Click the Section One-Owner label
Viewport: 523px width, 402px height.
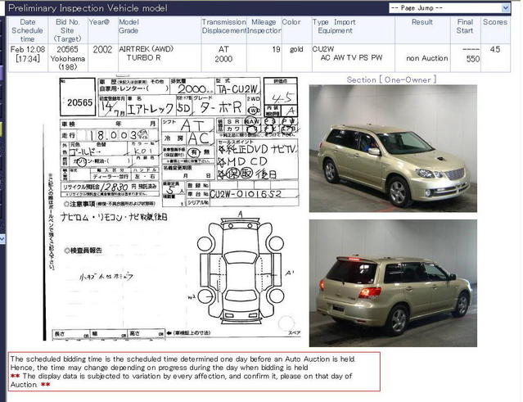[x=391, y=79]
